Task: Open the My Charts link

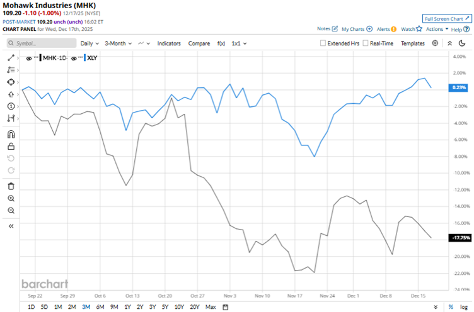Action: point(353,29)
